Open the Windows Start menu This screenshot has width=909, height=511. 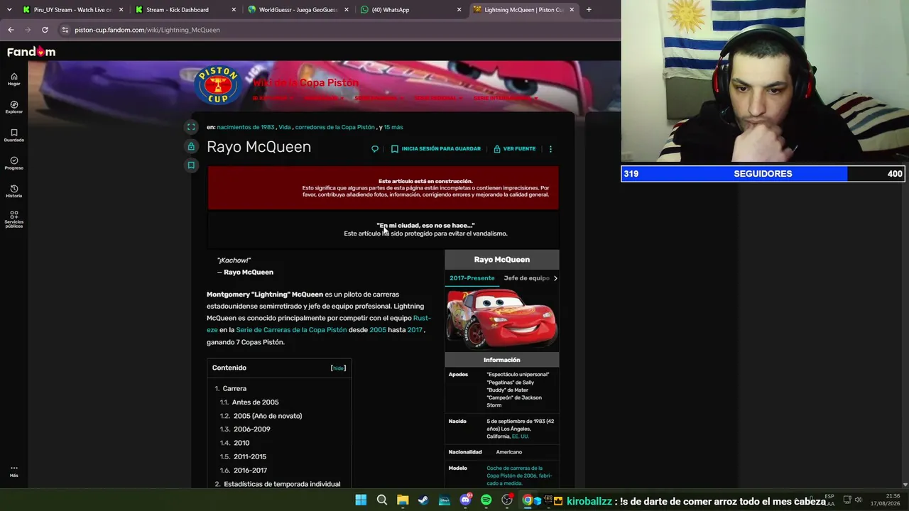[x=361, y=500]
